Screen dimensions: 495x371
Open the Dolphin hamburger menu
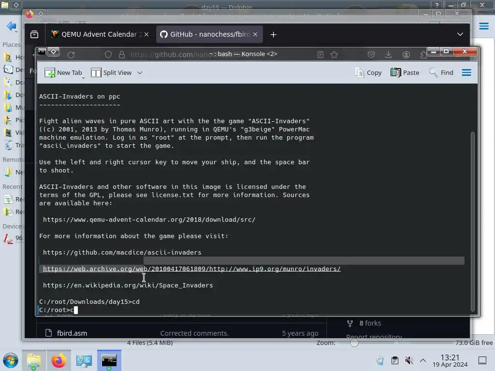[483, 26]
